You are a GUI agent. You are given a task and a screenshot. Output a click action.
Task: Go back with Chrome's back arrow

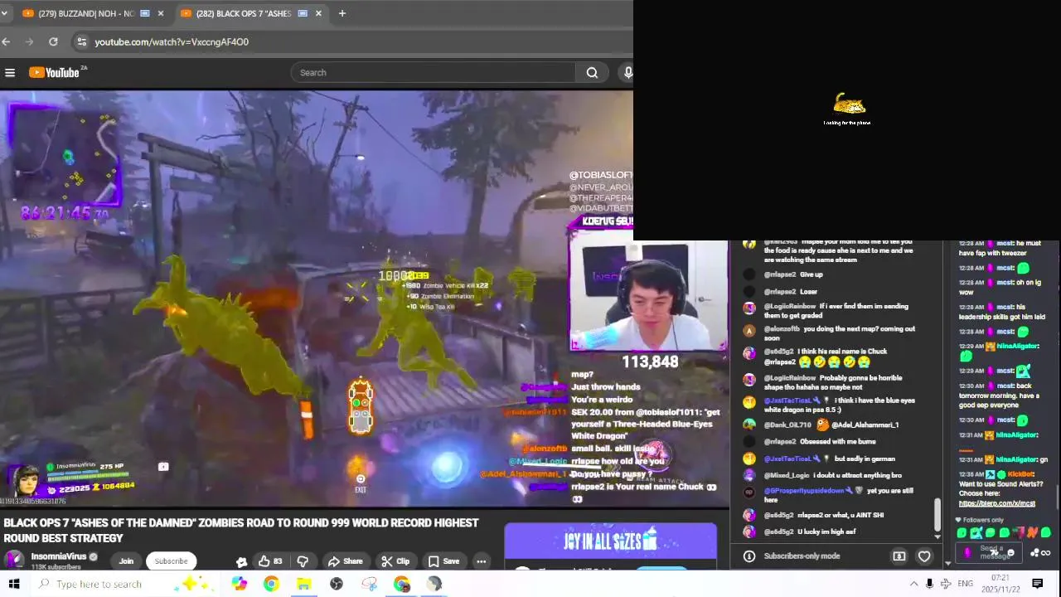(x=6, y=41)
